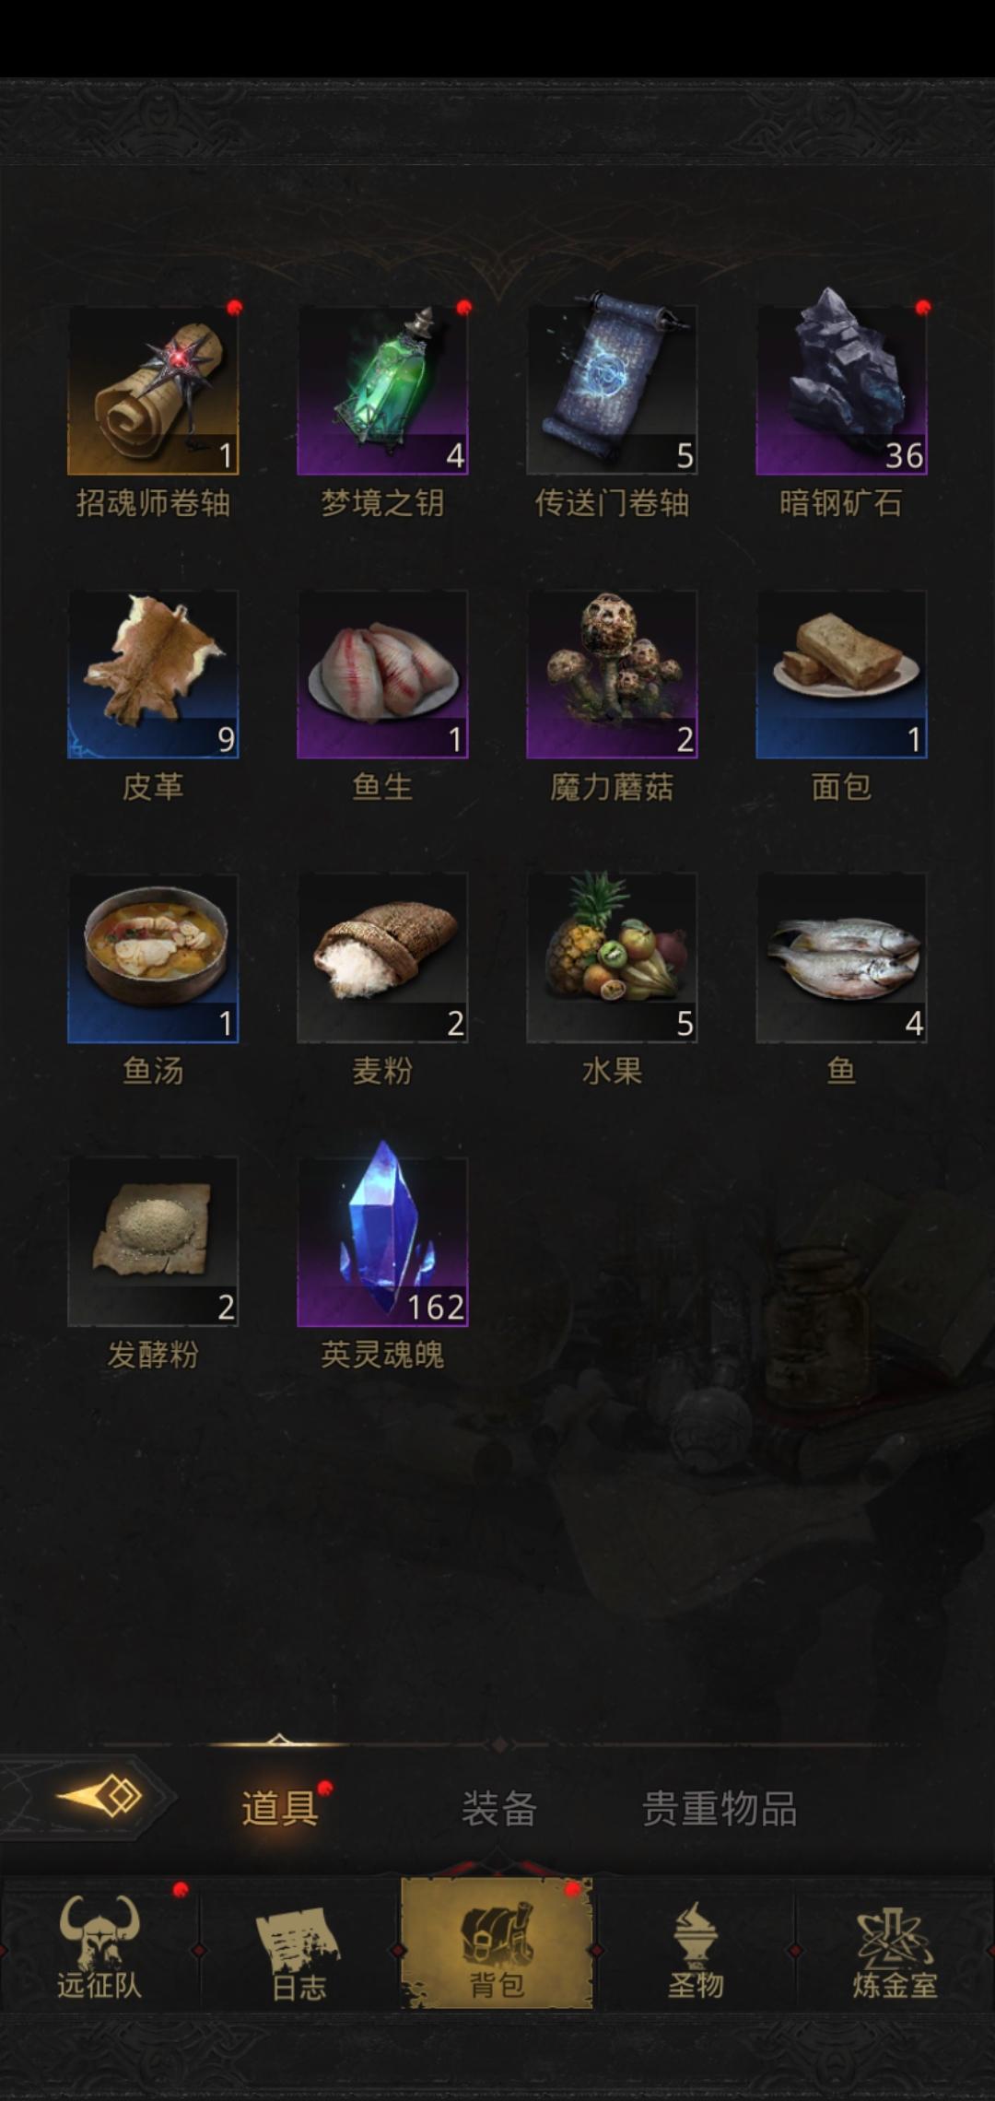The width and height of the screenshot is (995, 2101).
Task: Select the 麦粉 flour sack item
Action: click(x=382, y=958)
